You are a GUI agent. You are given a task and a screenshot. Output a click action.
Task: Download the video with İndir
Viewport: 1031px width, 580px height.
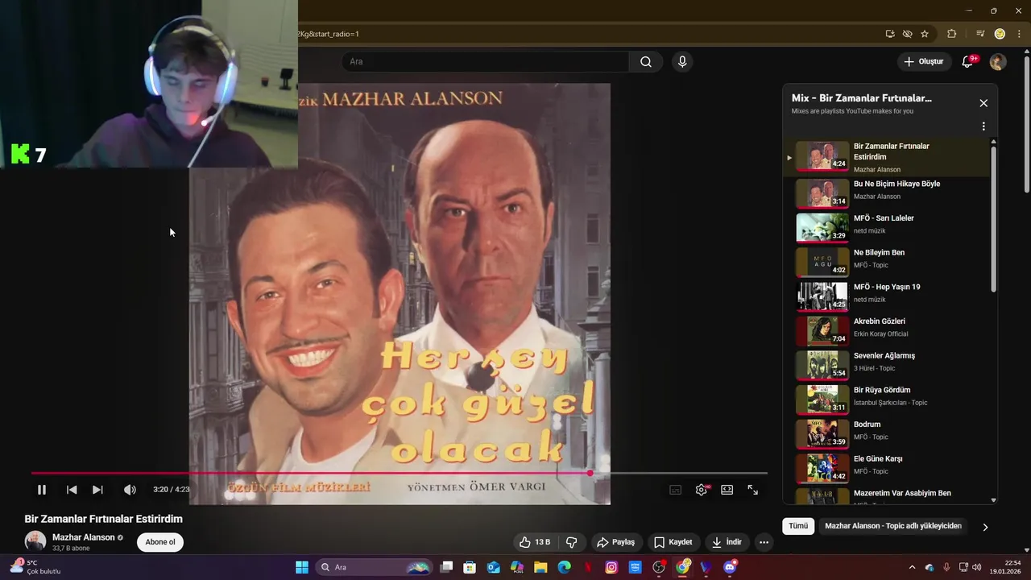(x=727, y=542)
